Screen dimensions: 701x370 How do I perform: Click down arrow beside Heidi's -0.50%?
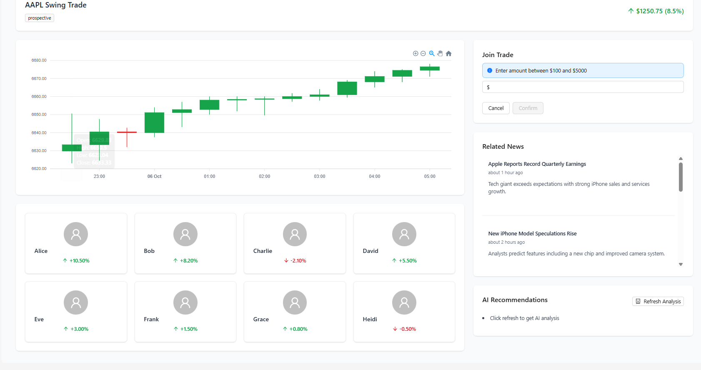point(395,329)
